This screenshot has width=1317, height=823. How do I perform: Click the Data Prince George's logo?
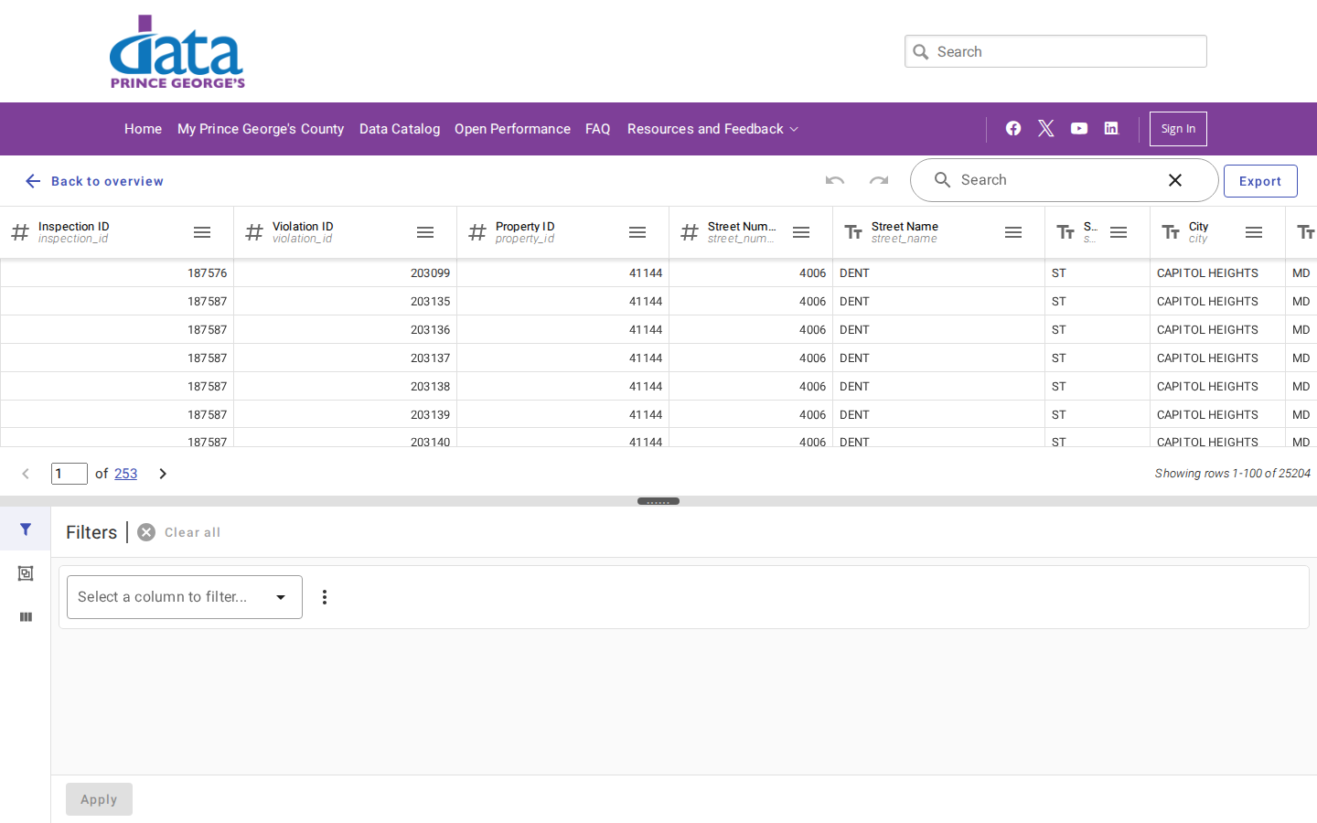(177, 51)
